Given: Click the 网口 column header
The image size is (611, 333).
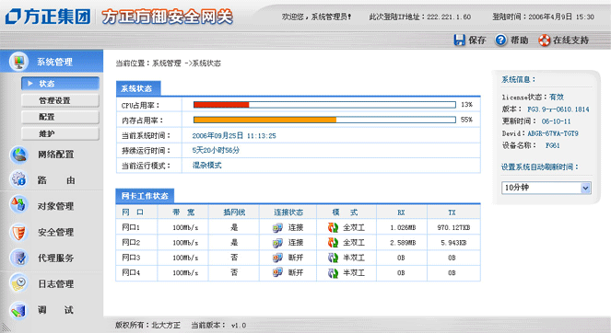Looking at the screenshot, I should click(133, 212).
